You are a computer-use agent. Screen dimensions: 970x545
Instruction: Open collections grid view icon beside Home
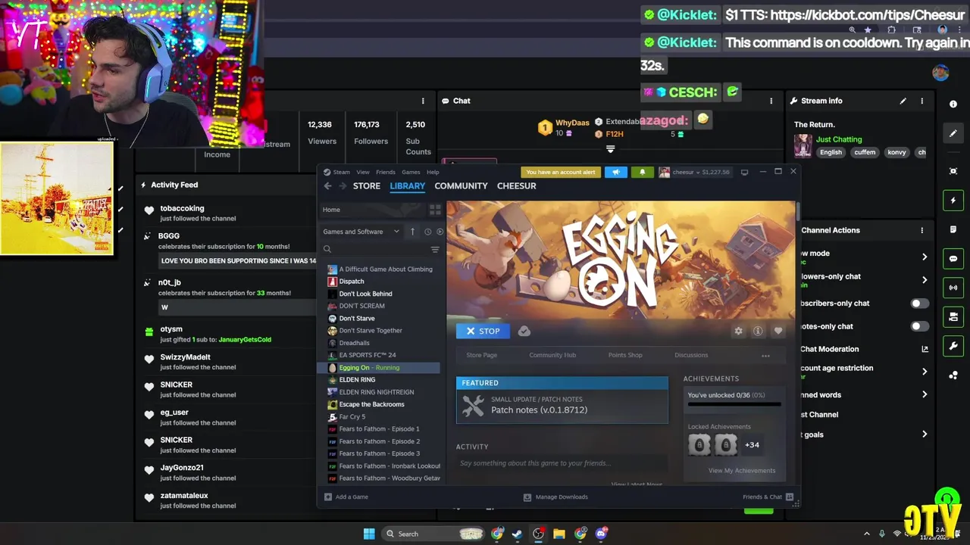click(x=435, y=210)
